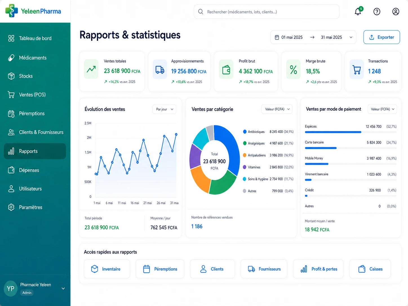Click the Soins & Hygiène legend dot
The height and width of the screenshot is (306, 408).
click(245, 179)
